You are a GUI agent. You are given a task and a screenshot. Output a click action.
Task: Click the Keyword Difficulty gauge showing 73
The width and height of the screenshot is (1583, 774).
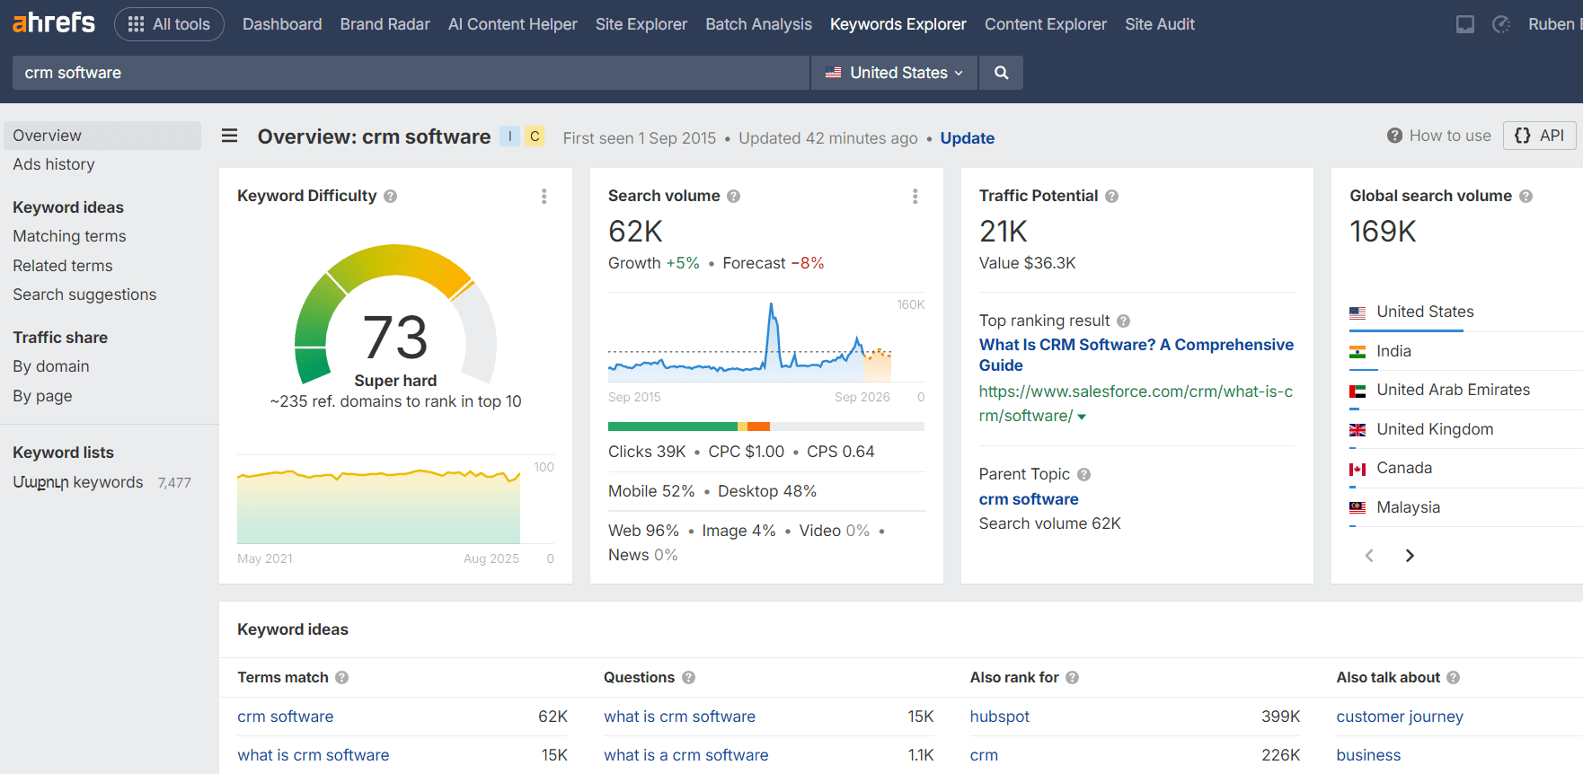395,314
